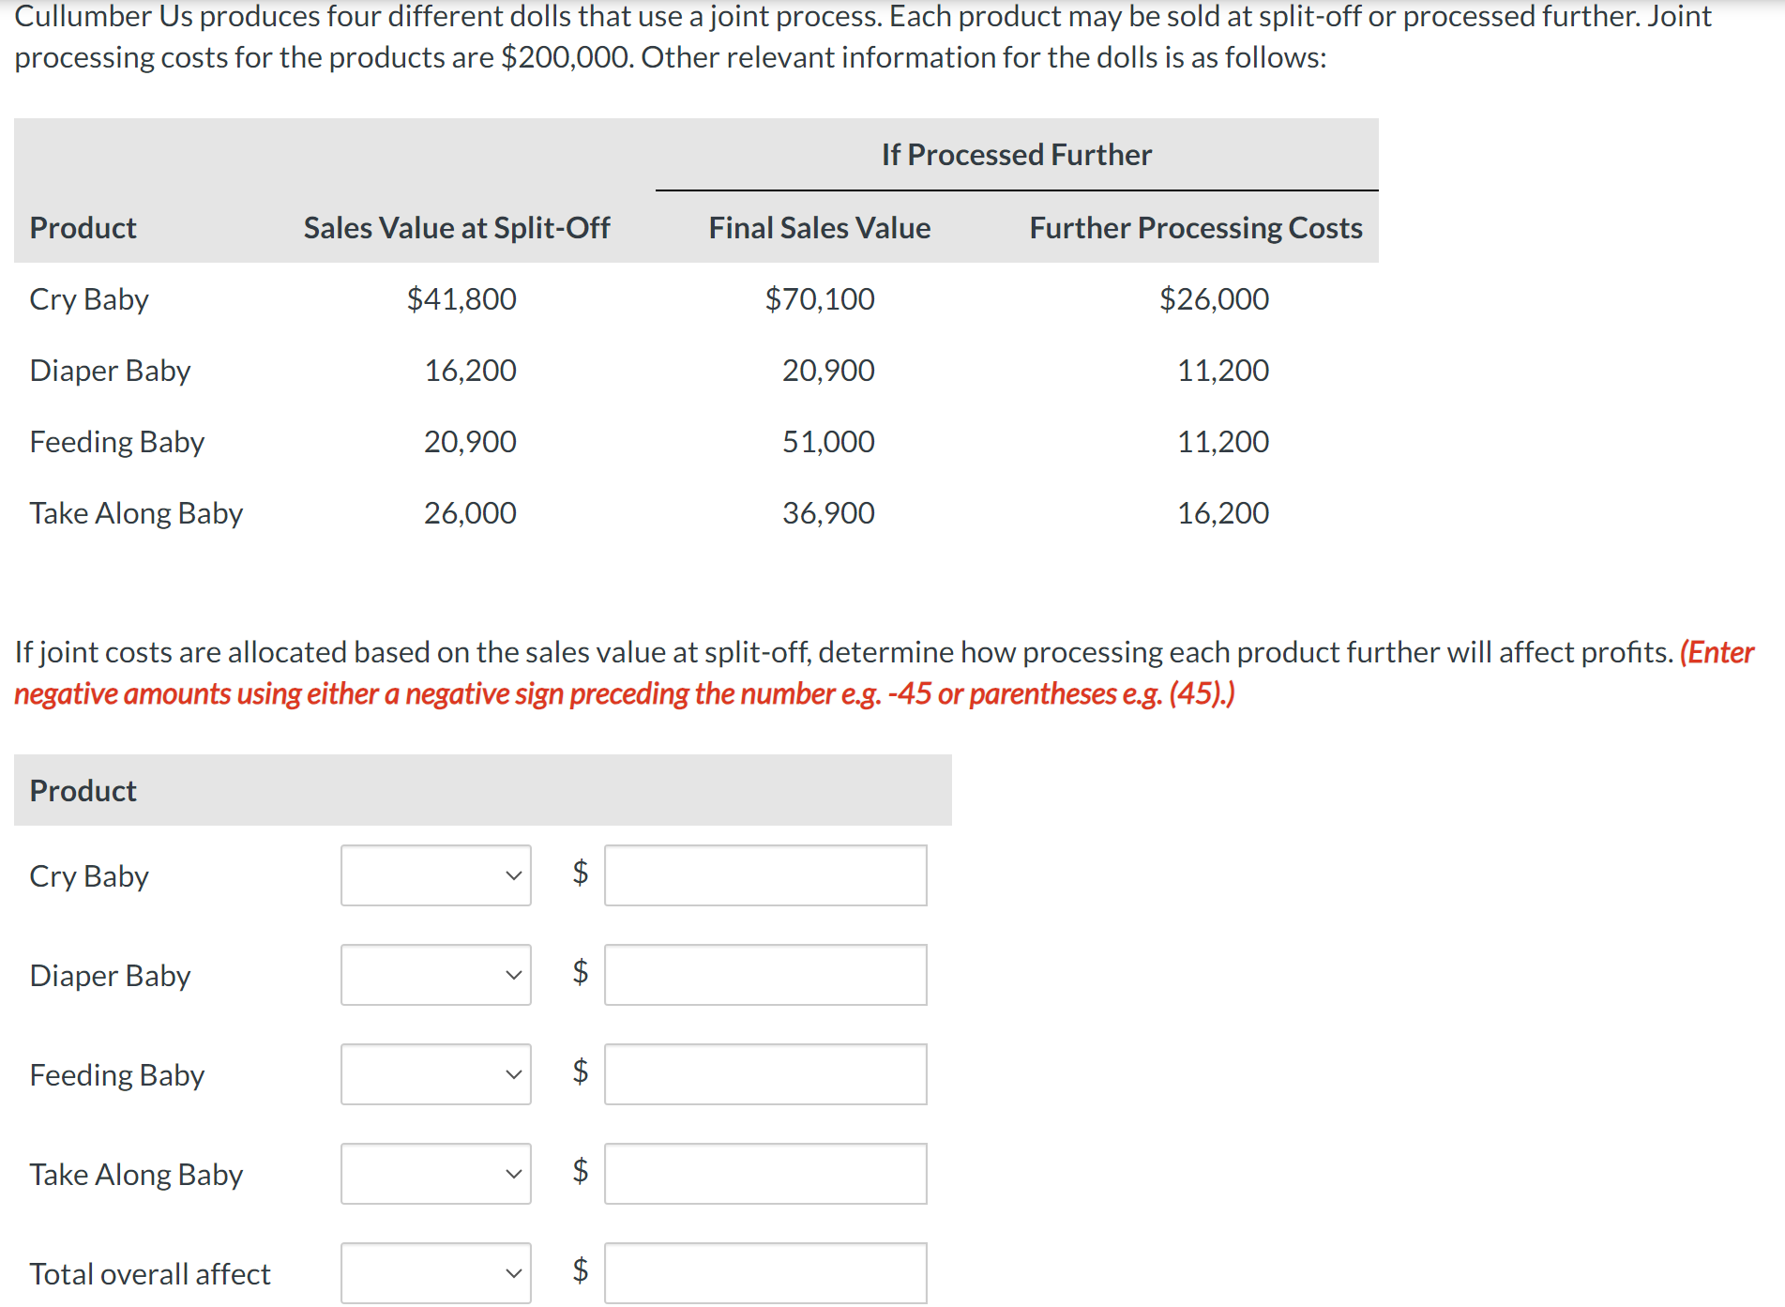Open the Diaper Baby dropdown
This screenshot has height=1307, width=1785.
[436, 975]
